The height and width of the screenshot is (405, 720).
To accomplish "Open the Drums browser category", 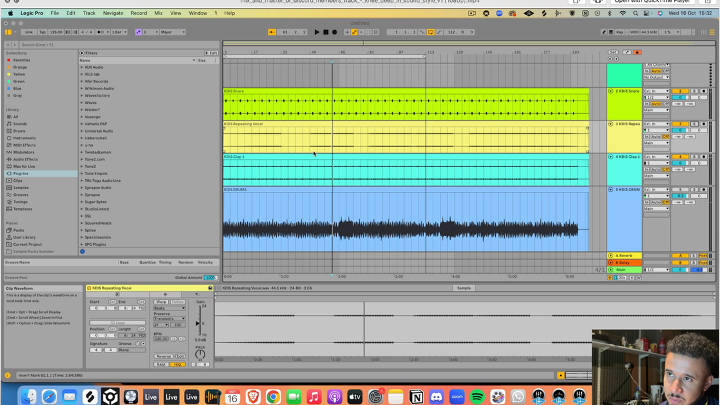I will (x=19, y=131).
